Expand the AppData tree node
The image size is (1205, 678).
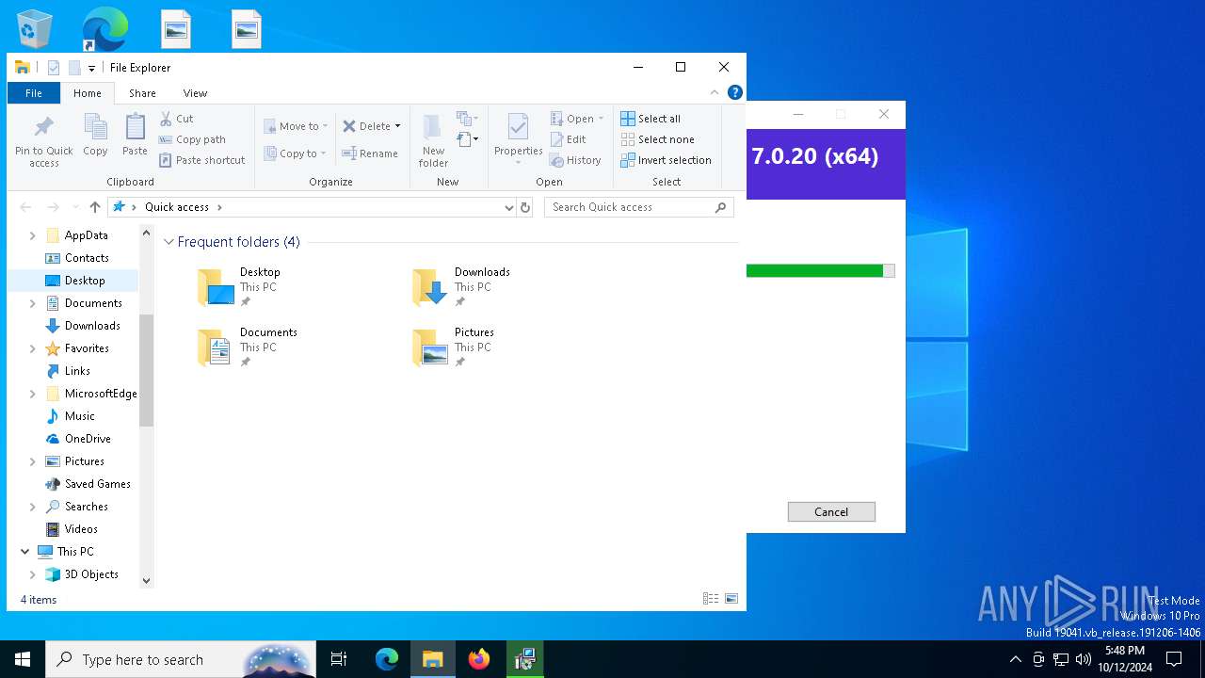coord(33,235)
